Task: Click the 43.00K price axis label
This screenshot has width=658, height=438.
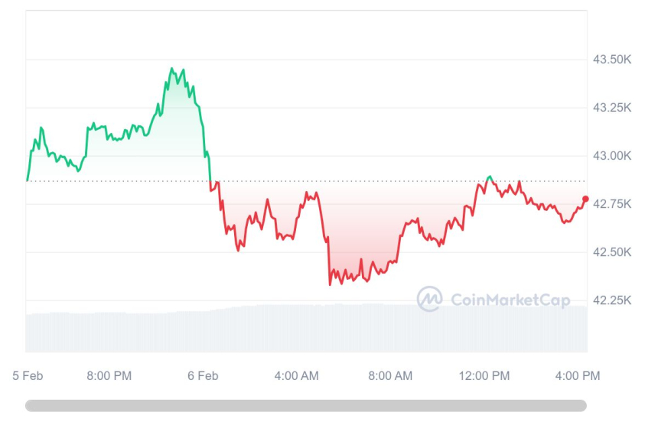Action: tap(612, 156)
